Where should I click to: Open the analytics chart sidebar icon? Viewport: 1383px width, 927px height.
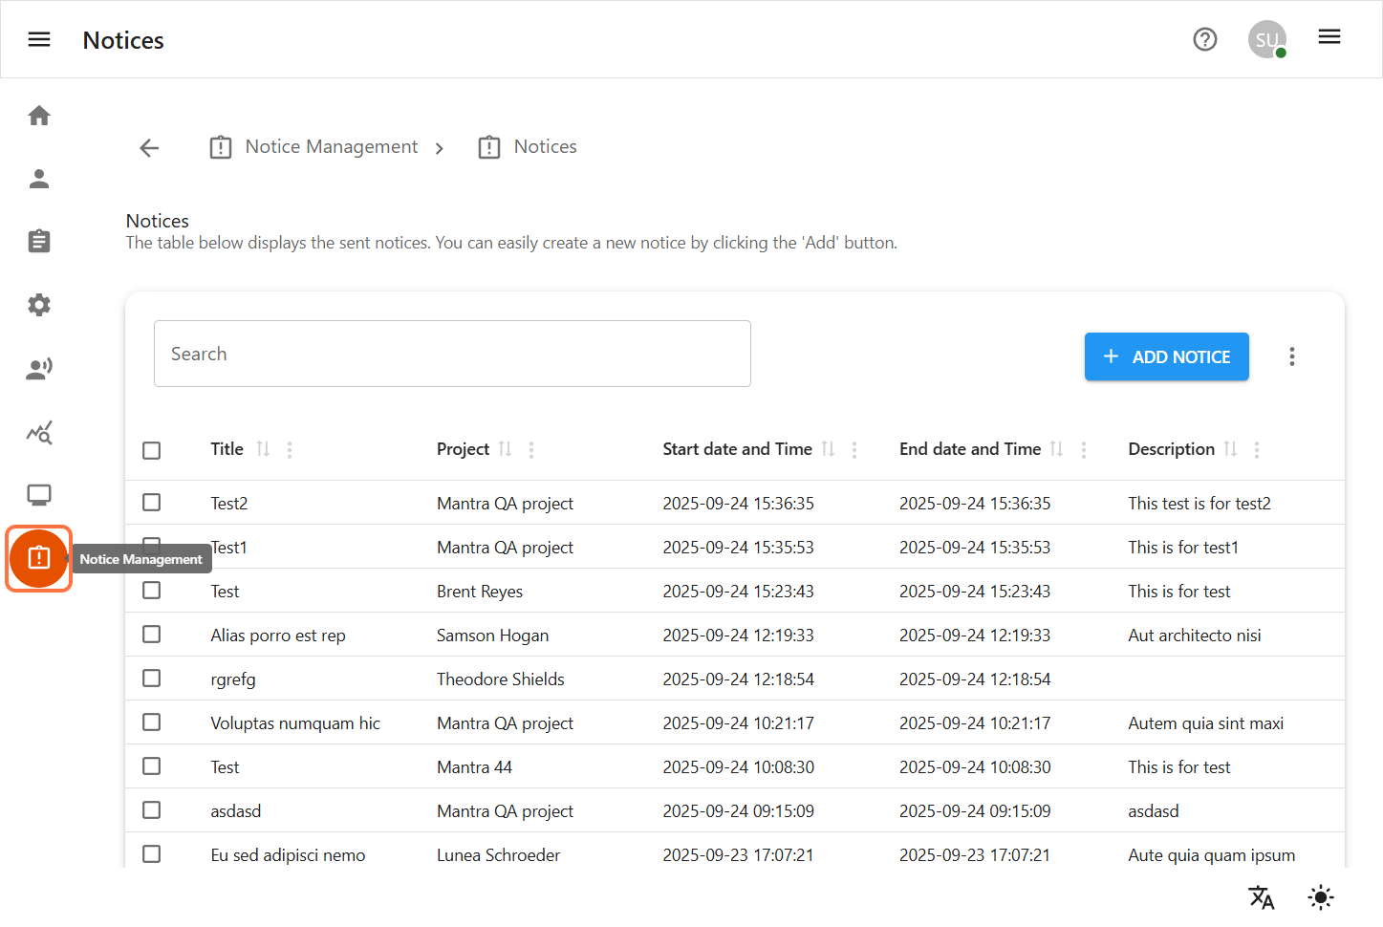point(39,433)
